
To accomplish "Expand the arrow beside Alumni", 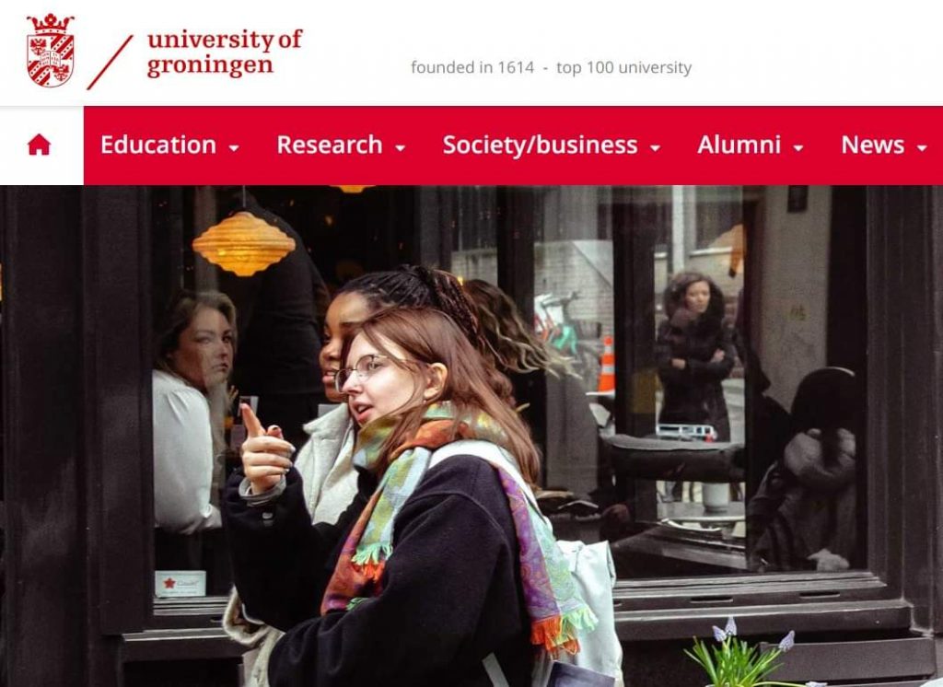I will 798,148.
